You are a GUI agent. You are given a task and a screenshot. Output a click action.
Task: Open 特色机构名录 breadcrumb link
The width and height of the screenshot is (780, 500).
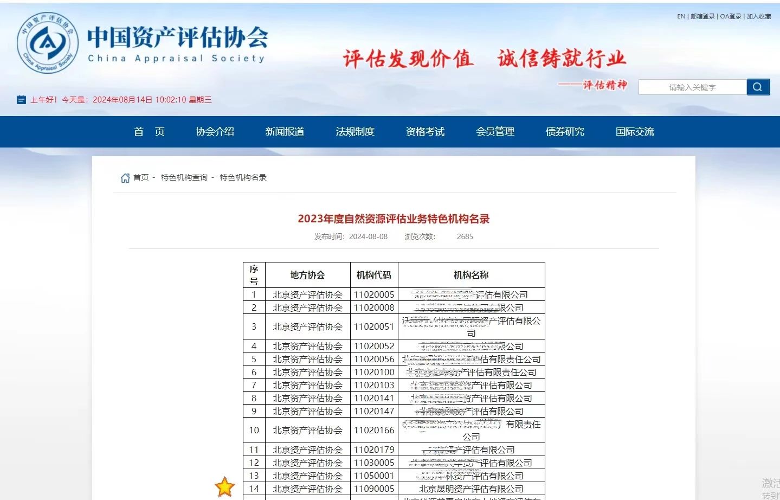243,177
